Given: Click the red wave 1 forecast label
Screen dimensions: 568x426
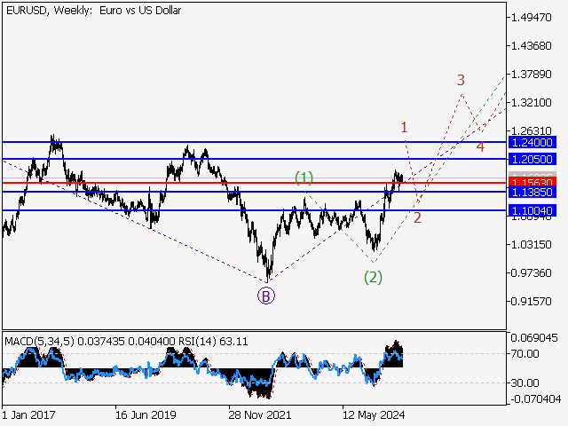Looking at the screenshot, I should [x=404, y=128].
